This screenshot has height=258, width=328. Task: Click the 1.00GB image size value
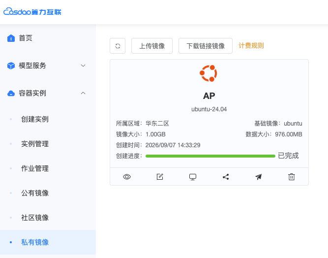pos(155,134)
